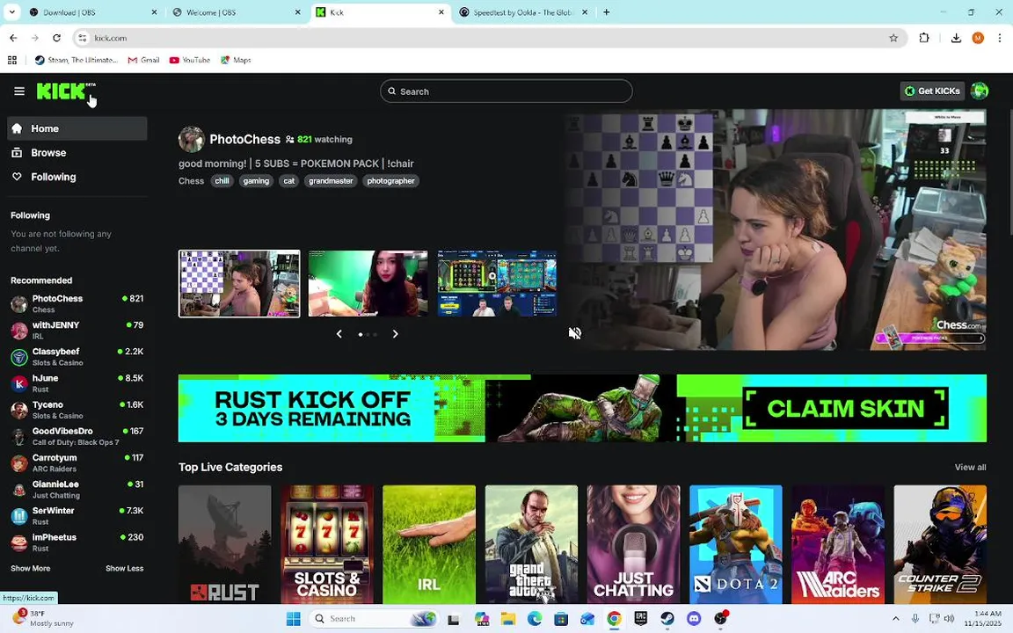Select the chess stream thumbnail
This screenshot has width=1013, height=633.
[x=239, y=284]
